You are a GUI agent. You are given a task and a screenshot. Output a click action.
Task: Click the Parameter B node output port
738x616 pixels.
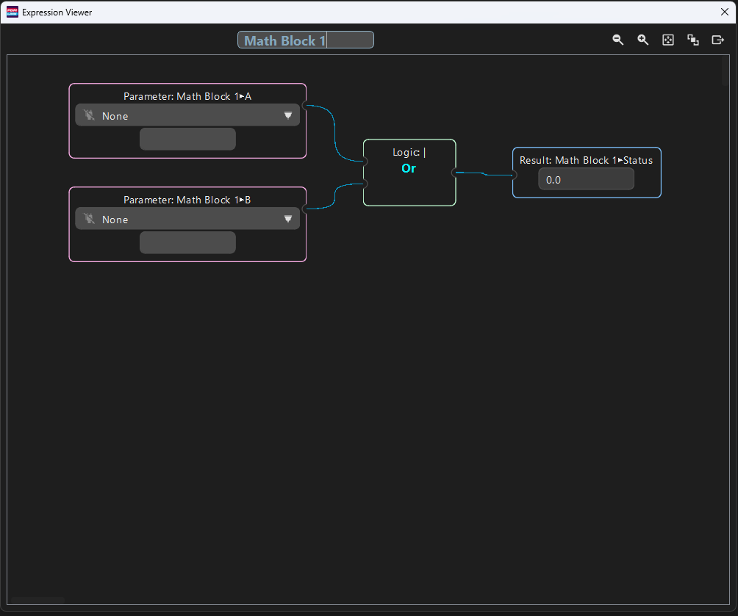click(x=306, y=209)
